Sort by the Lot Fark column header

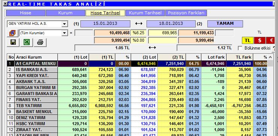(x=214, y=57)
